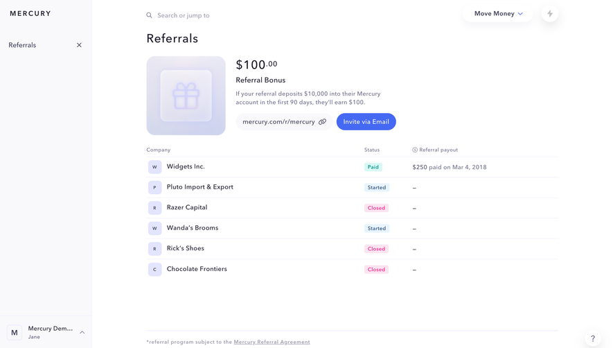The image size is (613, 348).
Task: Click the $100.00 bonus amount
Action: point(256,64)
